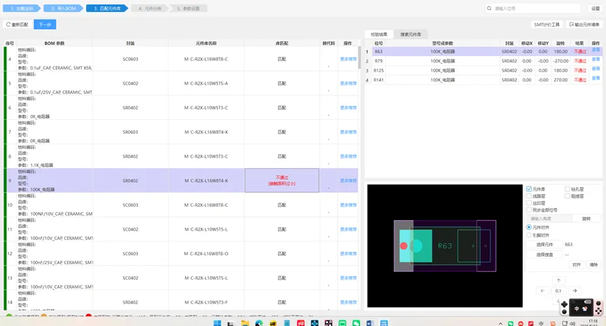The height and width of the screenshot is (326, 606).
Task: Click 更多推荐 link for row 9
Action: (x=348, y=181)
